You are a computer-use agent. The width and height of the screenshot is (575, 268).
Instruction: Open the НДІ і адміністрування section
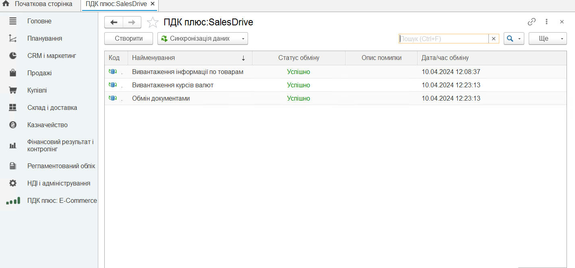point(59,183)
